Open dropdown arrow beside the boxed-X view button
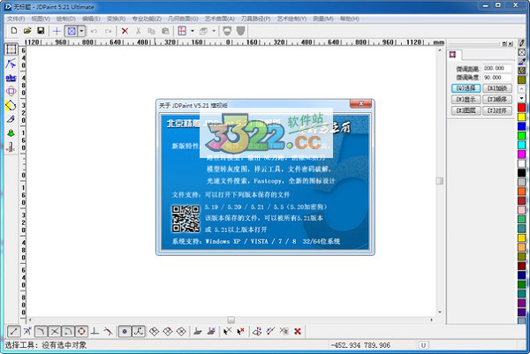Viewport: 530px width, 354px height. click(81, 30)
